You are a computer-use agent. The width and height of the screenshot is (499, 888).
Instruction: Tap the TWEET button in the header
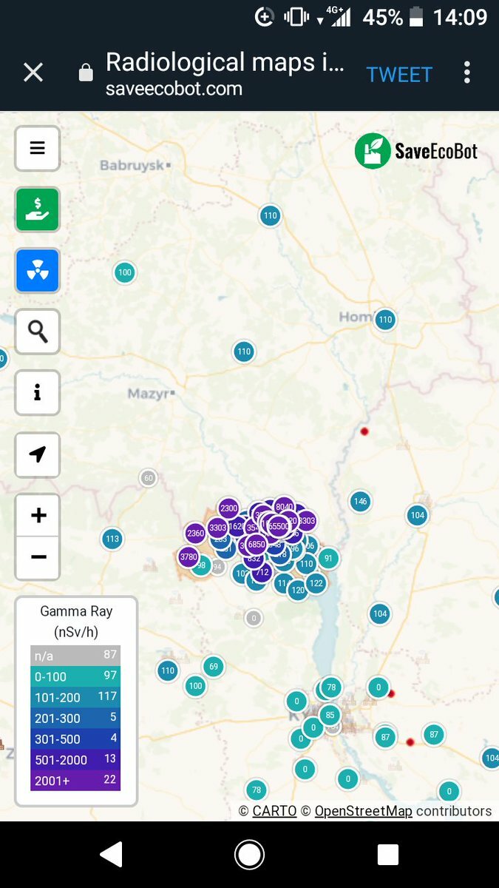[399, 75]
